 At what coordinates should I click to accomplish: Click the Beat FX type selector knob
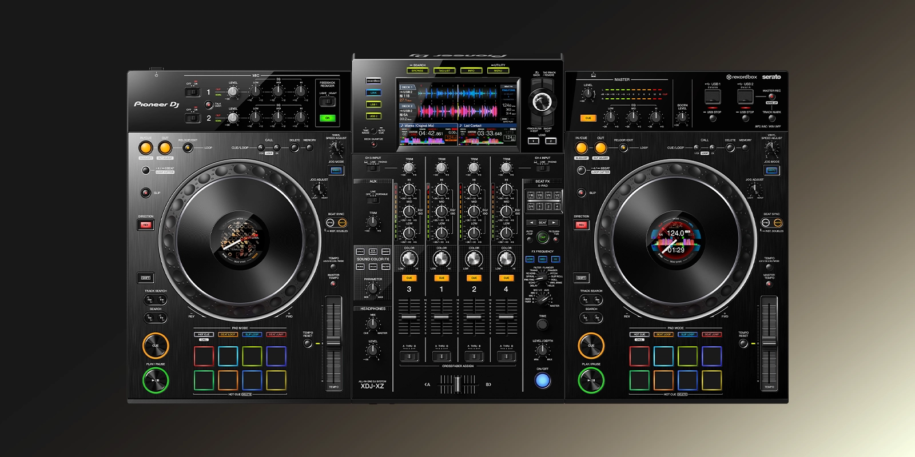coord(542,278)
